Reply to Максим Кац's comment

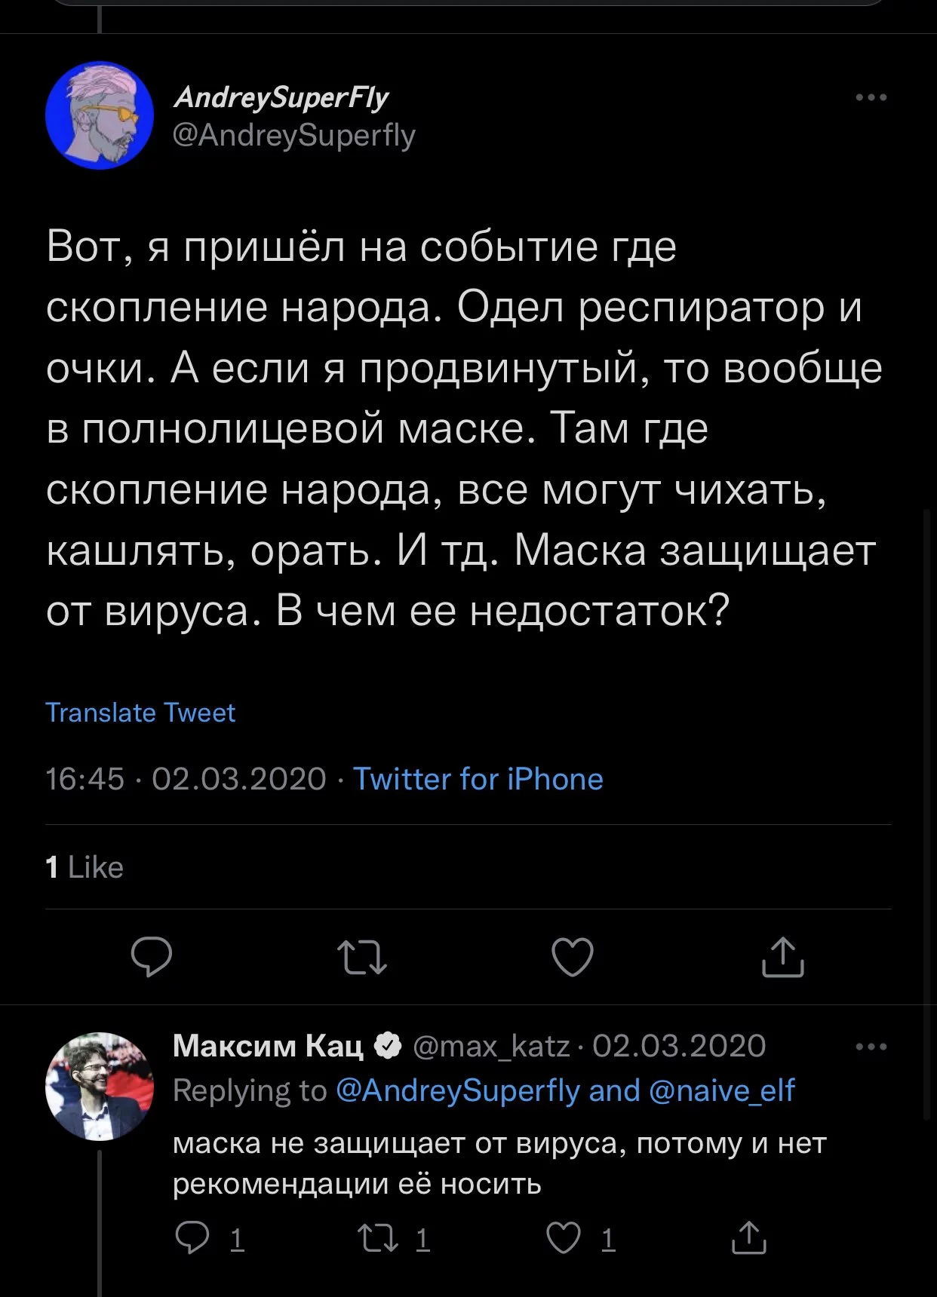tap(192, 1237)
